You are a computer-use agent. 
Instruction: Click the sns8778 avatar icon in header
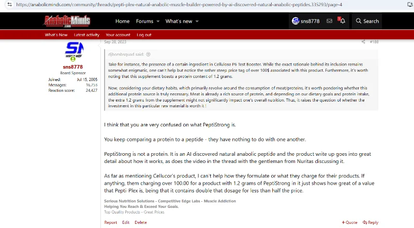pos(295,21)
